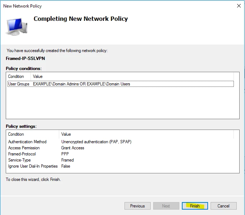This screenshot has height=215, width=245.
Task: Click the 'PPP' value
Action: pyautogui.click(x=65, y=154)
